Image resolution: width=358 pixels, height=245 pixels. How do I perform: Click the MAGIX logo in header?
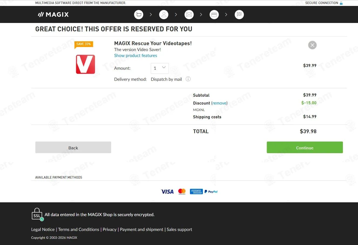click(x=53, y=15)
